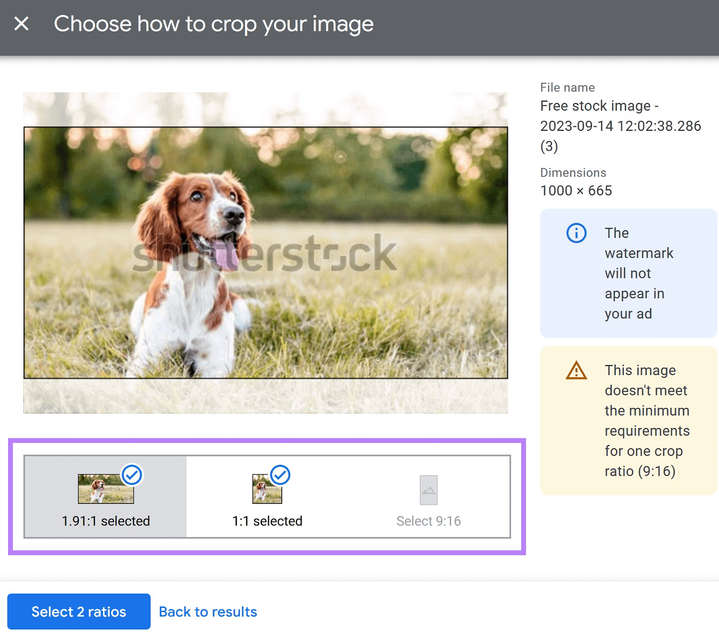This screenshot has width=719, height=642.
Task: Open Back to results
Action: click(x=208, y=611)
